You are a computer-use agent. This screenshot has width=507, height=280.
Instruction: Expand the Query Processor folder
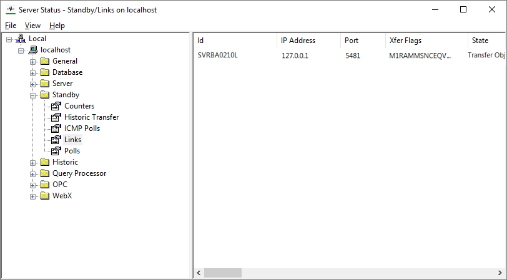point(32,174)
